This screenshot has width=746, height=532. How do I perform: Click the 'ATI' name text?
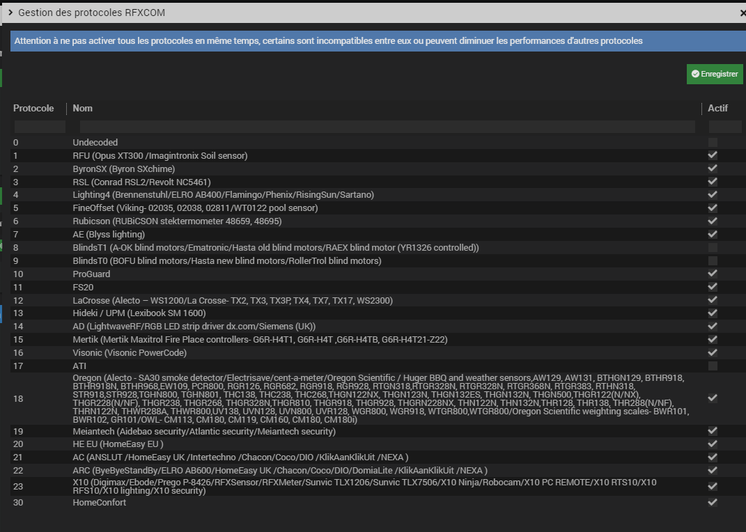click(79, 366)
